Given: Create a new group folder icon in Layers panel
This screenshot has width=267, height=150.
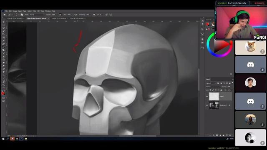Looking at the screenshot, I should [x=224, y=135].
